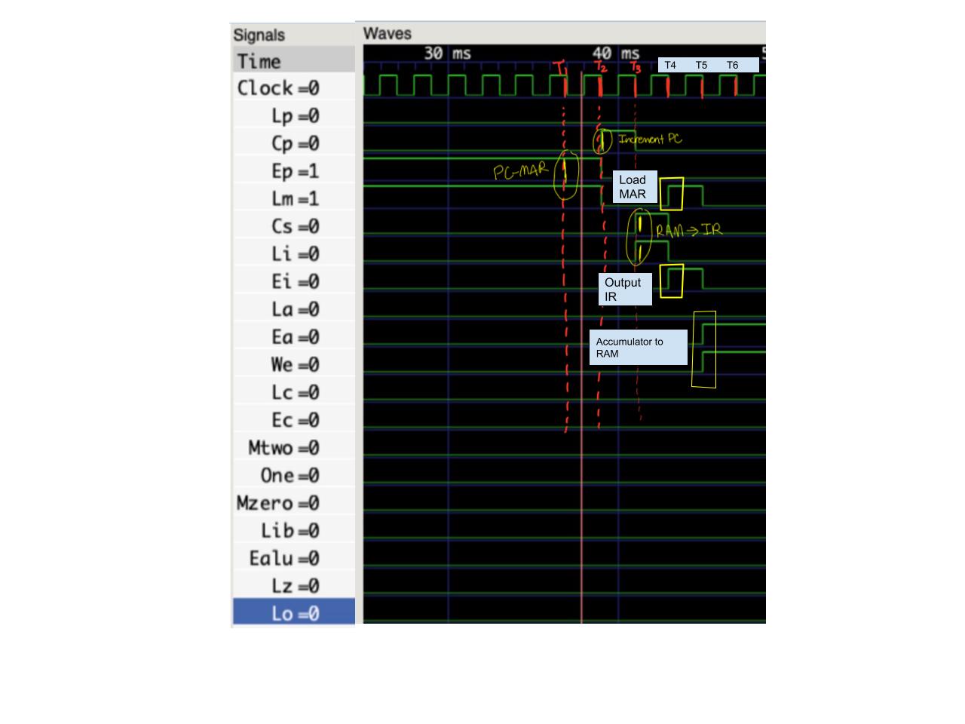The image size is (965, 724).
Task: Click the 40 ms time marker
Action: point(615,53)
